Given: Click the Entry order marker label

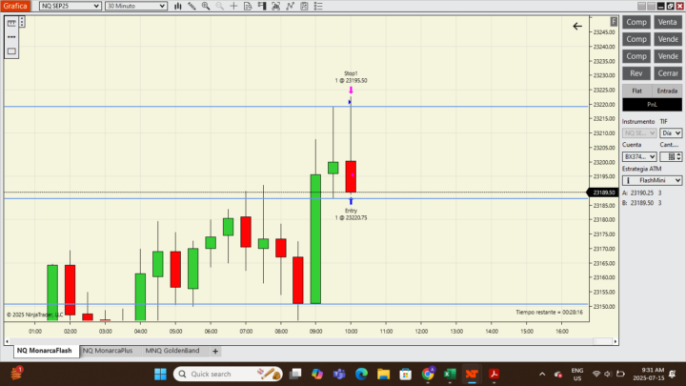Looking at the screenshot, I should coord(351,214).
